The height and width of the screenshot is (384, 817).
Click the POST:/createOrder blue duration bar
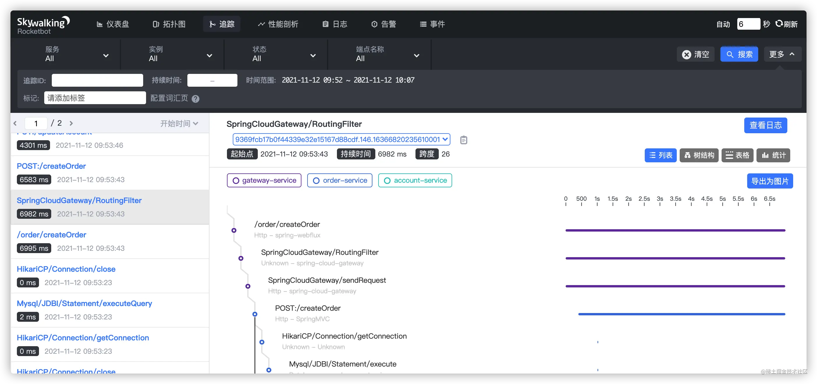[682, 314]
